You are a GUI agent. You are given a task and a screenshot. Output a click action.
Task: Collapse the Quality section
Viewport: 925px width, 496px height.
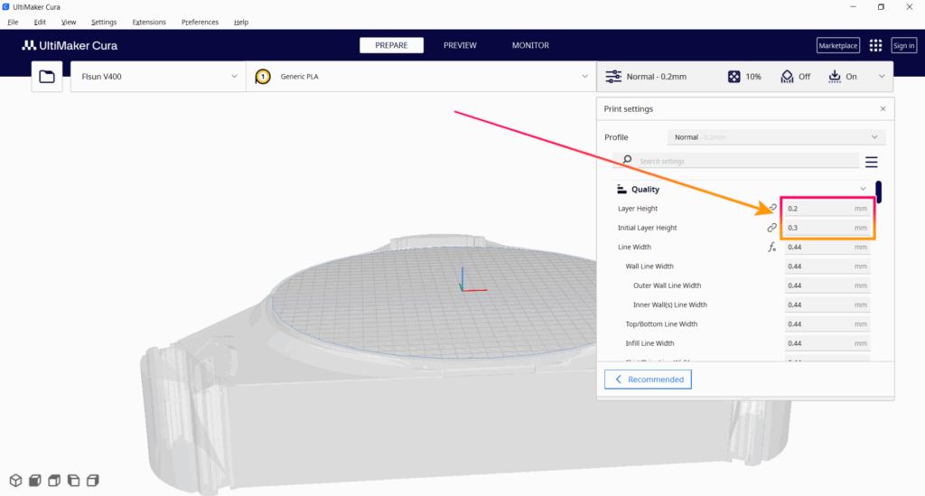tap(863, 190)
